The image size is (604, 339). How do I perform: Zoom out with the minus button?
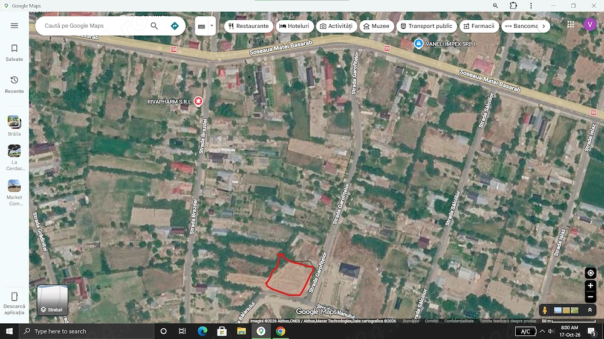590,297
